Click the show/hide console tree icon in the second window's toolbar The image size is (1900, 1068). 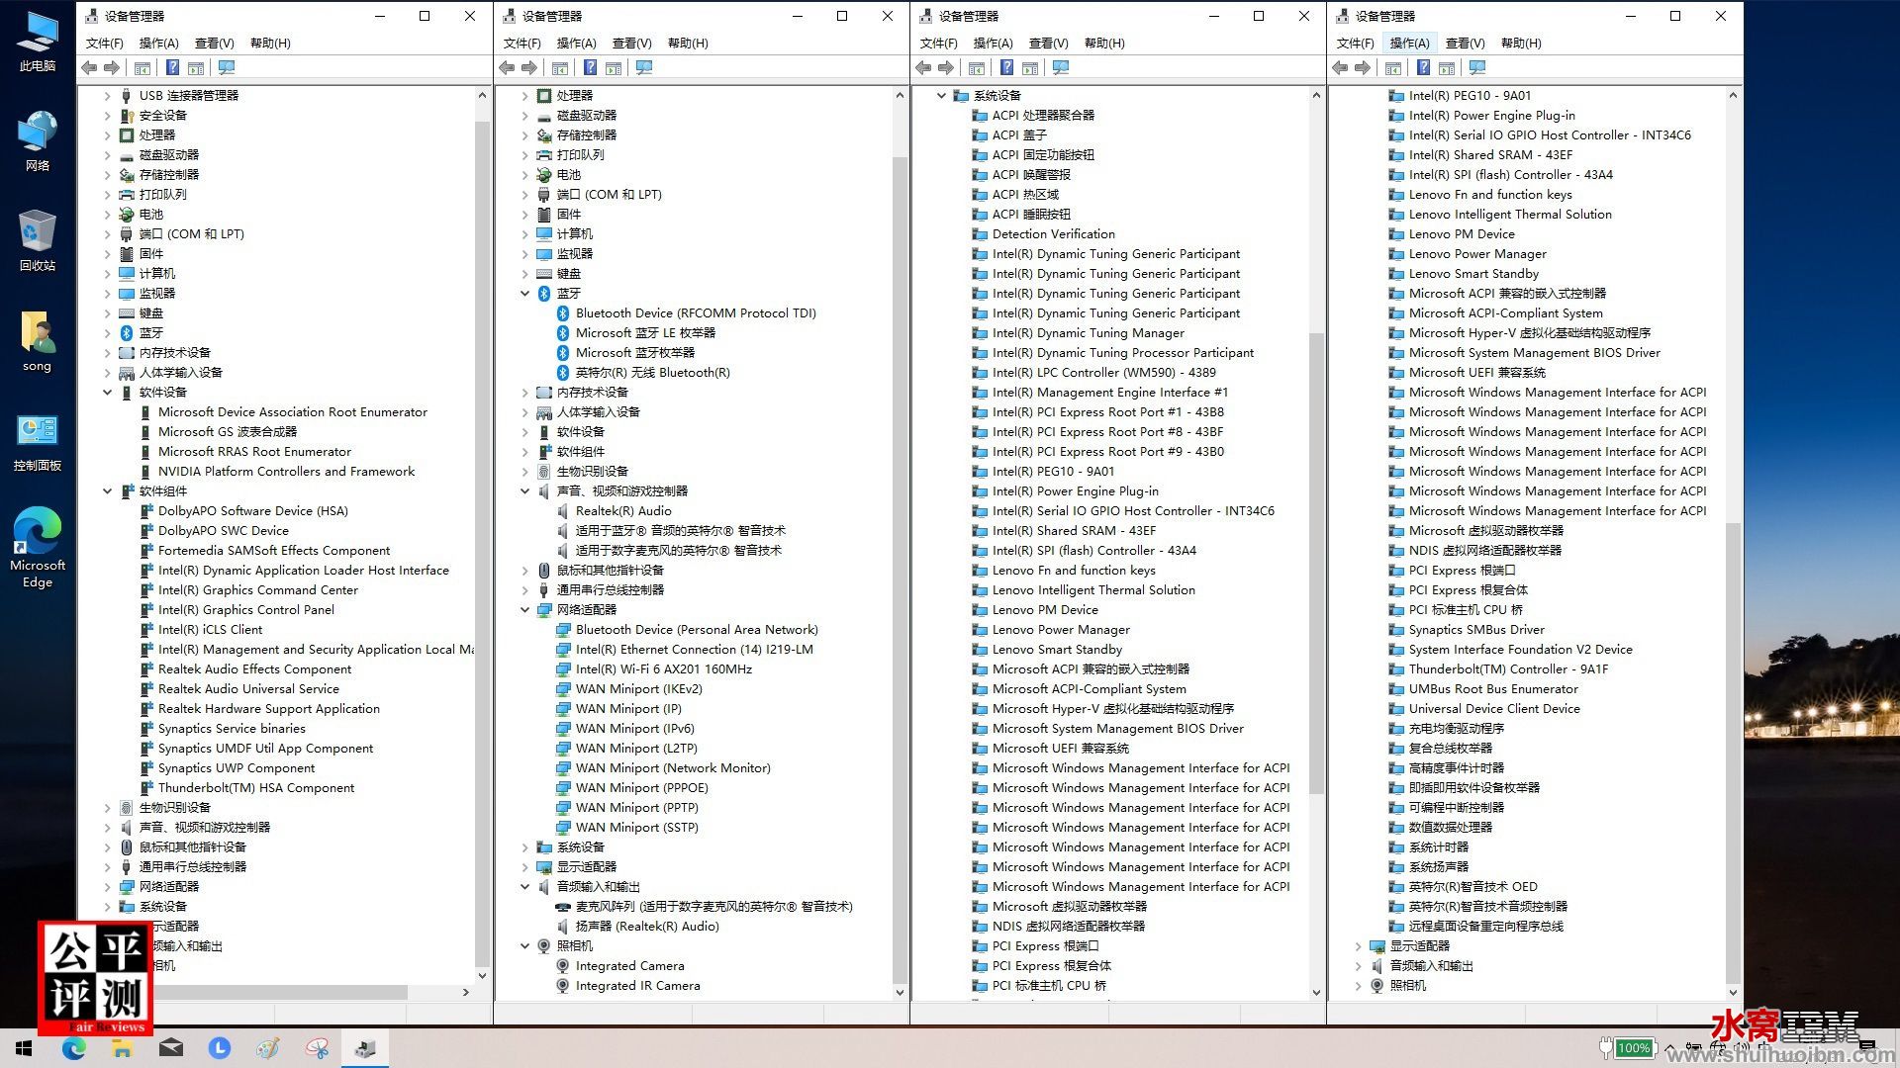click(x=560, y=68)
